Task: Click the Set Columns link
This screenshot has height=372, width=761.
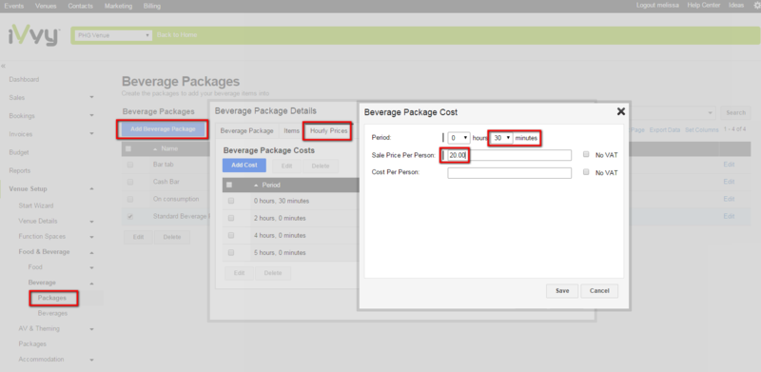Action: click(702, 130)
